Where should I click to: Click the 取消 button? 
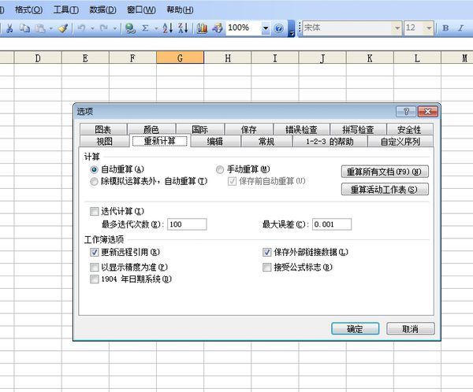[410, 329]
